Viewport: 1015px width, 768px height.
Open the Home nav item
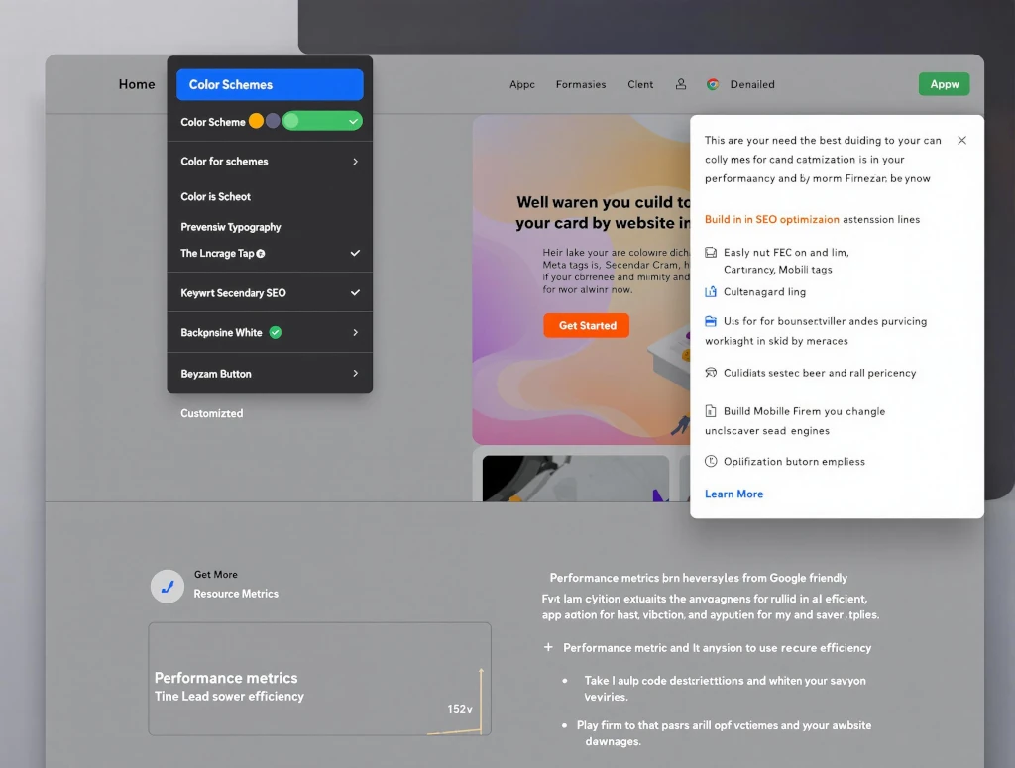(x=137, y=84)
